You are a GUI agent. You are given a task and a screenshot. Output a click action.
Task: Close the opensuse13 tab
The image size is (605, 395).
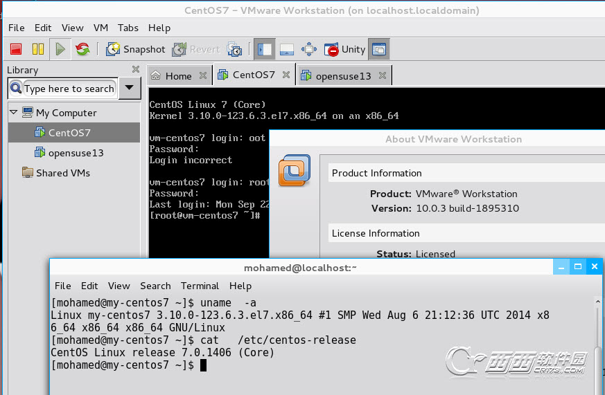tap(383, 75)
